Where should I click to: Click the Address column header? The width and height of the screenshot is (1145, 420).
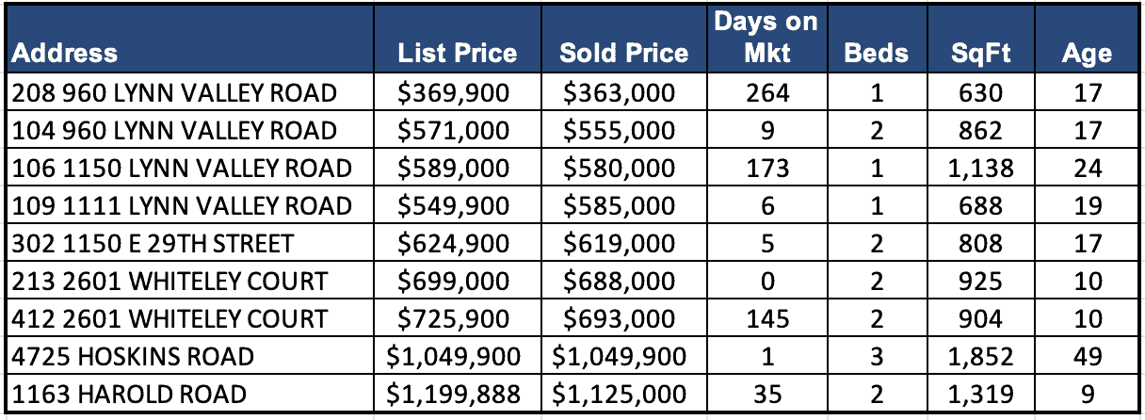[x=65, y=53]
